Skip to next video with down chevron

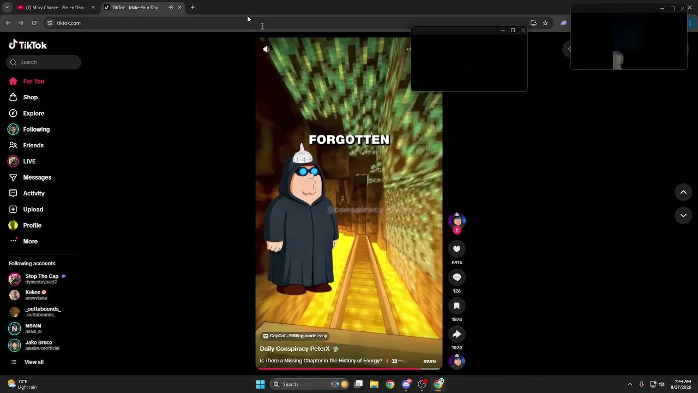[x=683, y=216]
